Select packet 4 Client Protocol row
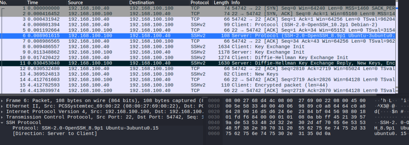This screenshot has height=145, width=409. click(x=198, y=25)
